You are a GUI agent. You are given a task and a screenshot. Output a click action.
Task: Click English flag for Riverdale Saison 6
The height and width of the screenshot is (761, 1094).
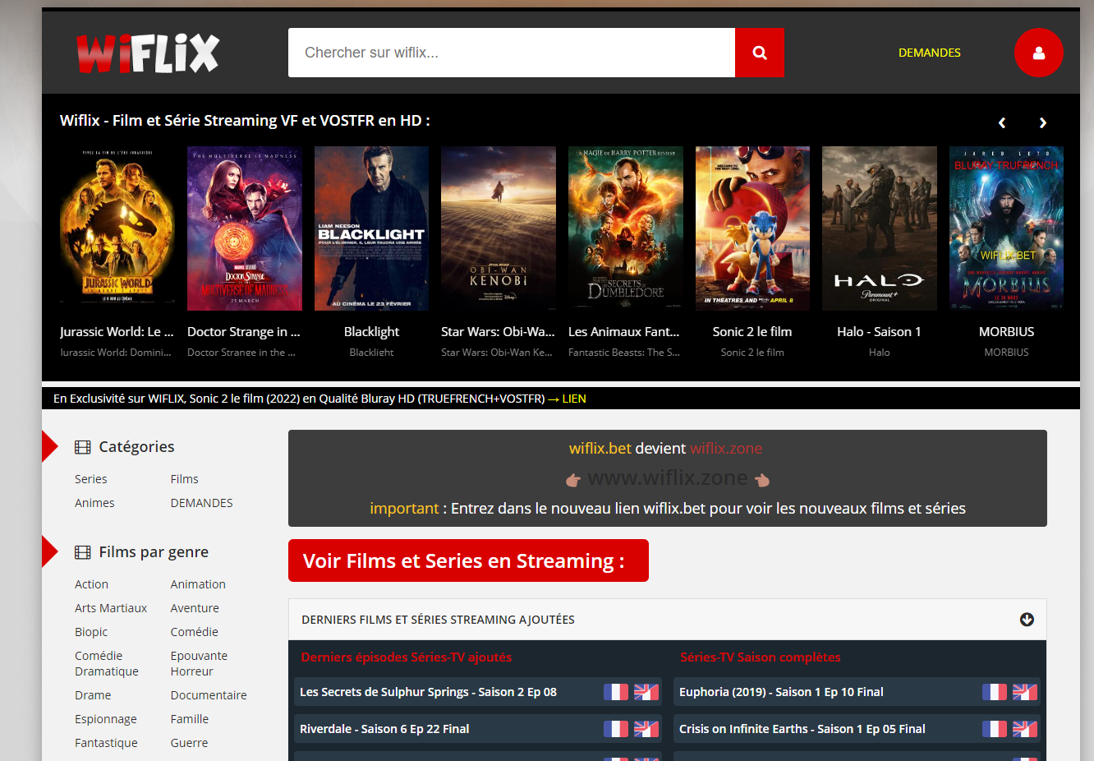click(646, 729)
